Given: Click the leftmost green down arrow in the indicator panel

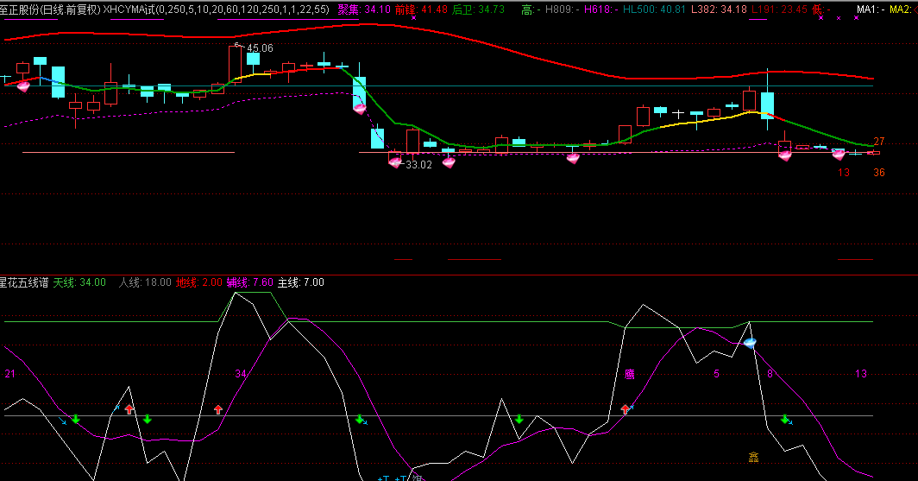Looking at the screenshot, I should pyautogui.click(x=75, y=419).
